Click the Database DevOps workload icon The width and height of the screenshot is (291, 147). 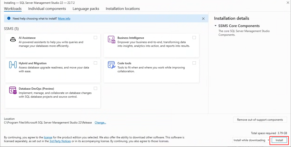(13, 90)
